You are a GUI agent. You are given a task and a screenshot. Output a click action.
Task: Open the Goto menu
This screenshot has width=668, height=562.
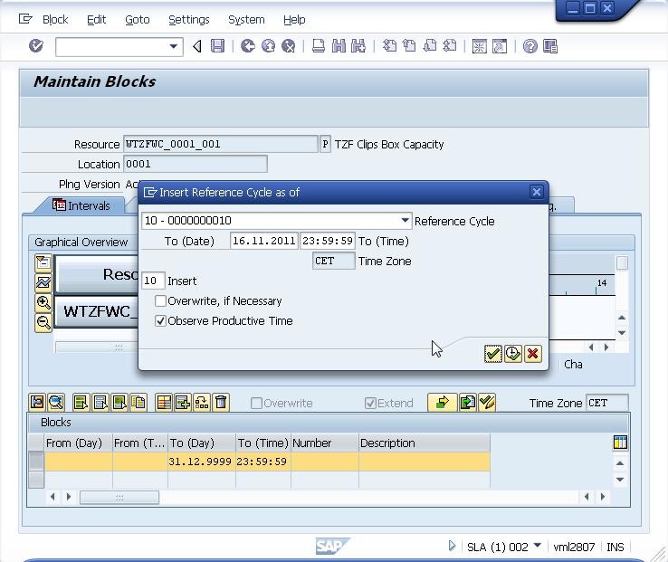tap(138, 20)
